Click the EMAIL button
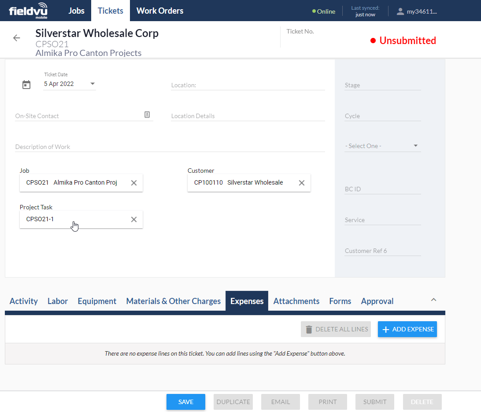This screenshot has width=481, height=412. coord(281,402)
